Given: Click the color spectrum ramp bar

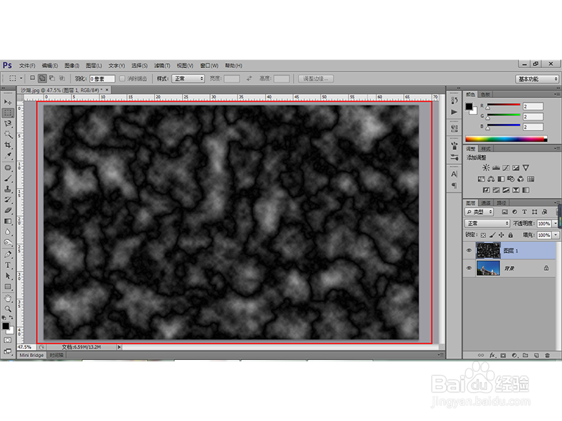Looking at the screenshot, I should coord(506,139).
